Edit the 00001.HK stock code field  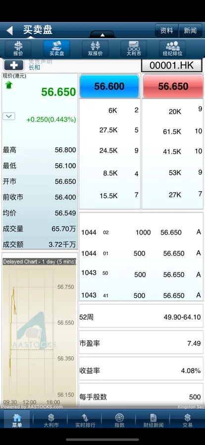coord(172,66)
